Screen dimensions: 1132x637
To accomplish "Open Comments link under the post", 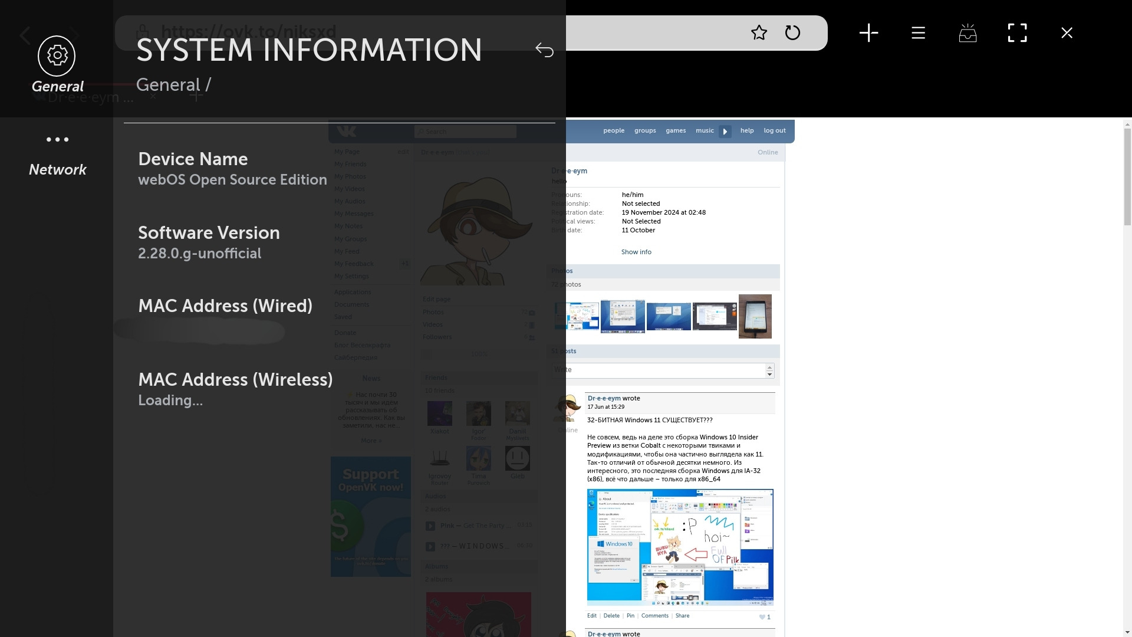I will (x=654, y=616).
